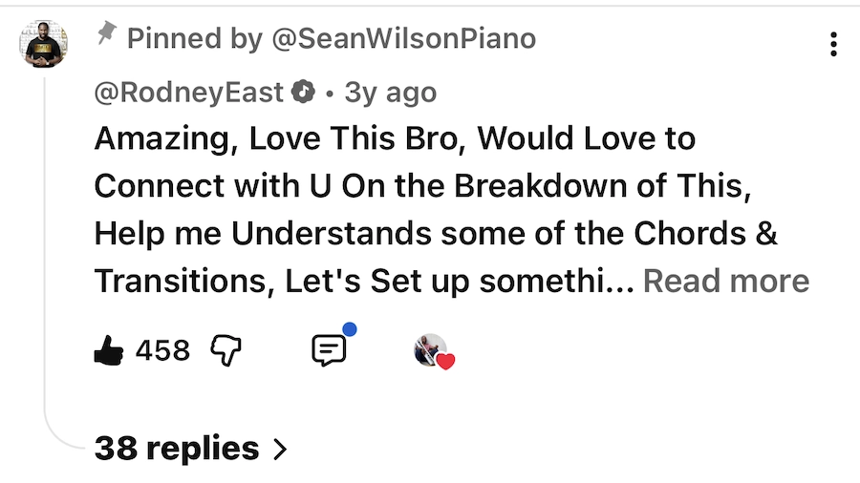Screen dimensions: 860x483
Task: Expand the 38 replies thread
Action: tap(177, 448)
